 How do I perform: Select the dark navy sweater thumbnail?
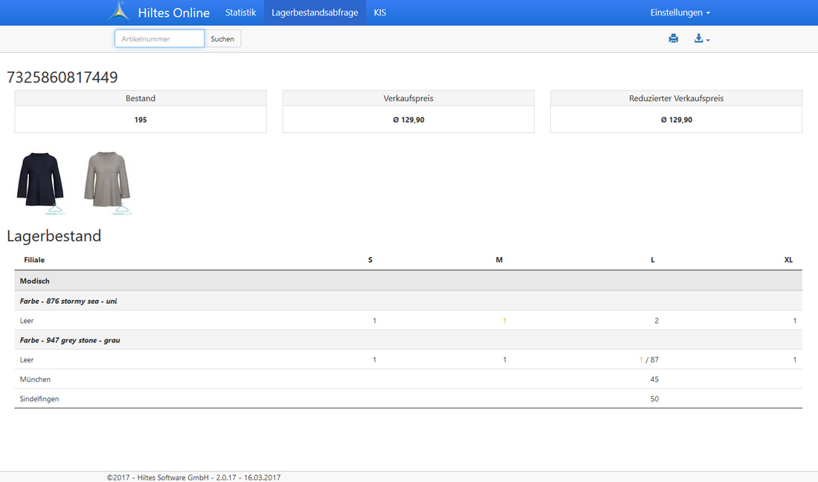(40, 182)
